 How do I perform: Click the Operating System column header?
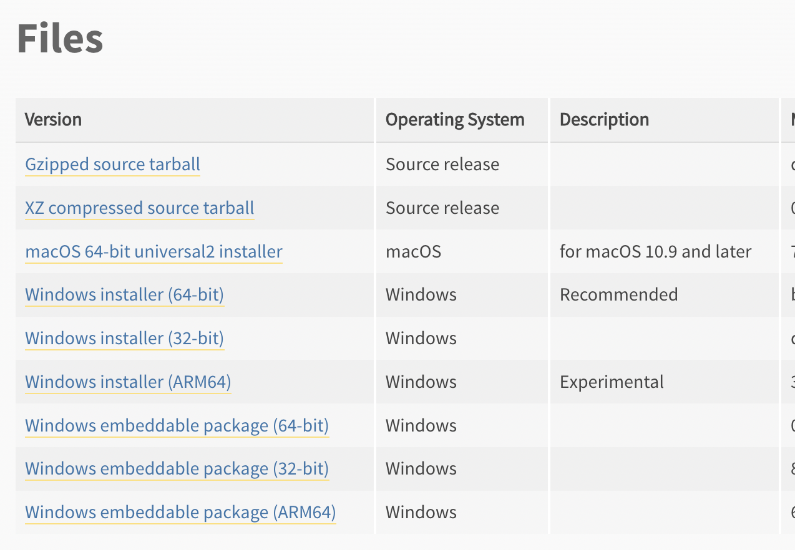pos(455,120)
